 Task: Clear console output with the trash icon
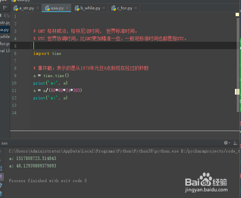click(x=1, y=193)
